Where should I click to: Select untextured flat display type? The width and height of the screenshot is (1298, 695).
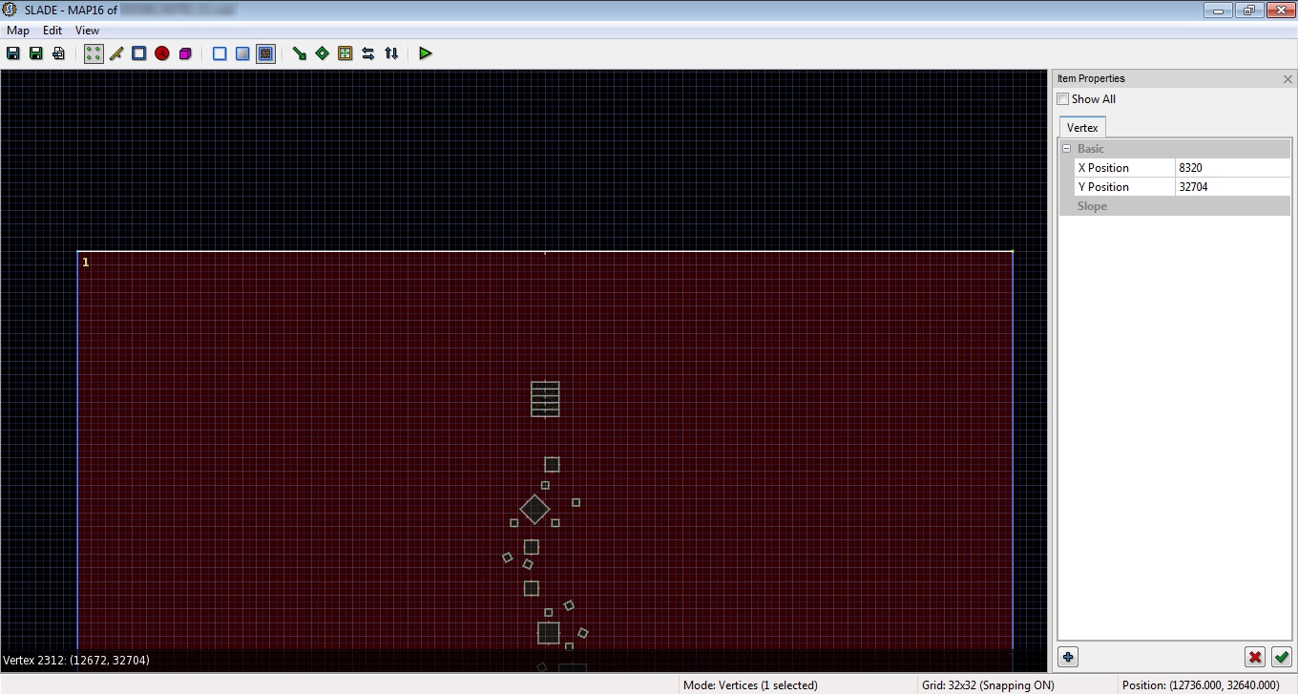click(x=242, y=53)
